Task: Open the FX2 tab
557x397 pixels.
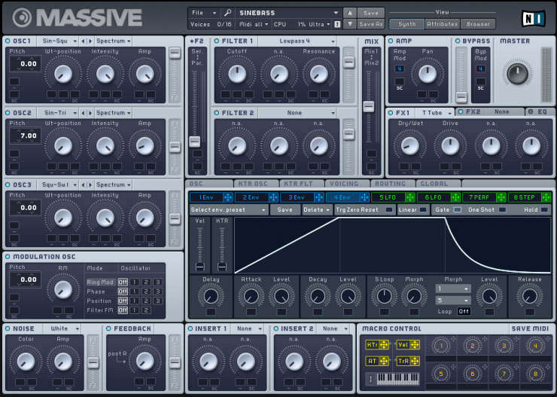Action: pos(489,112)
